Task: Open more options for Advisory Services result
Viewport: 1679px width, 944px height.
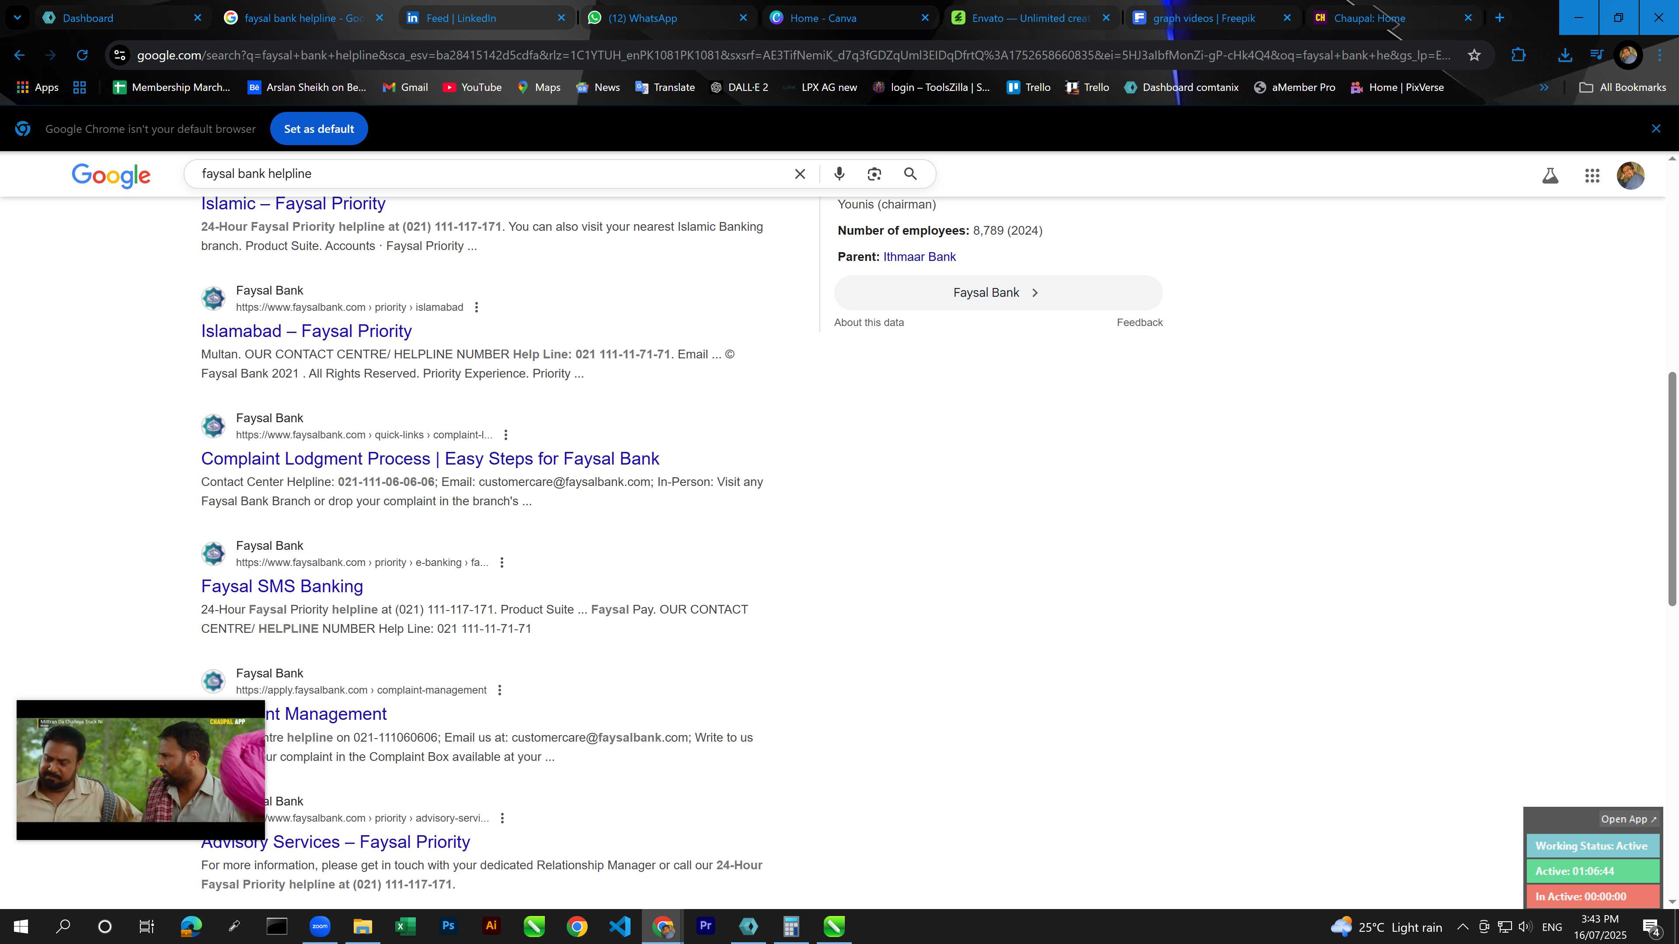Action: tap(502, 818)
